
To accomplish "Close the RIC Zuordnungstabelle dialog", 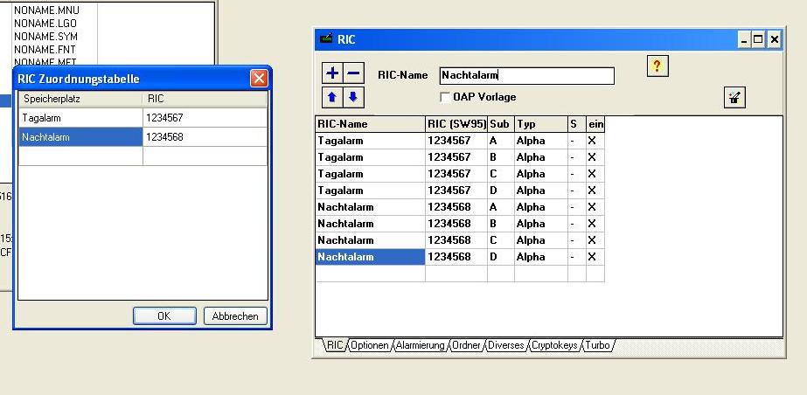I will click(259, 79).
